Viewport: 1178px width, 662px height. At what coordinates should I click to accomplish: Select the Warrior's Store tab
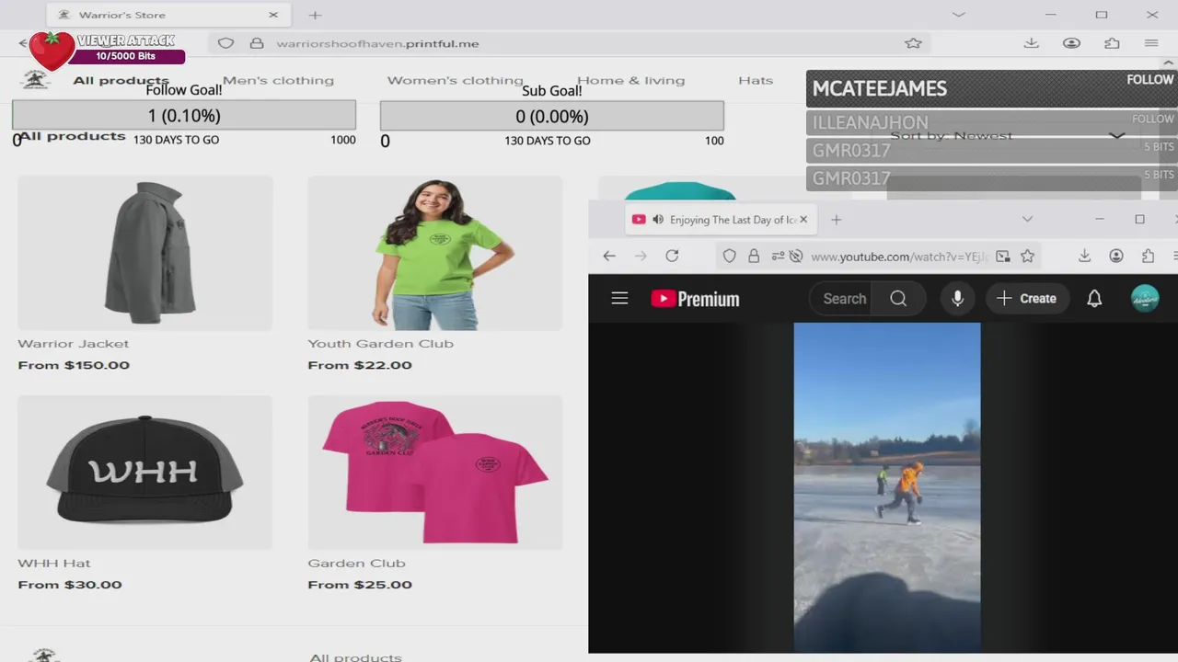pos(167,15)
